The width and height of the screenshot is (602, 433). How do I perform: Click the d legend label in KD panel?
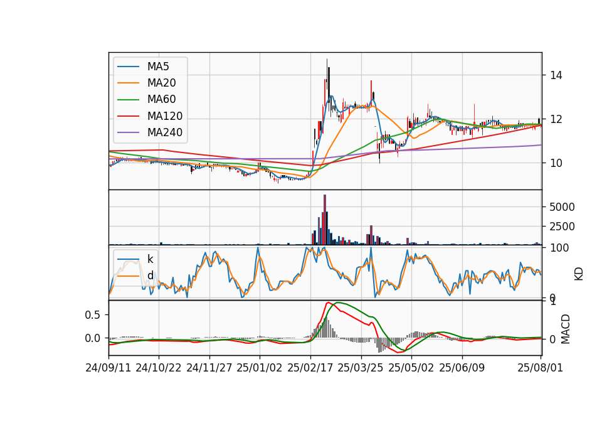click(150, 275)
